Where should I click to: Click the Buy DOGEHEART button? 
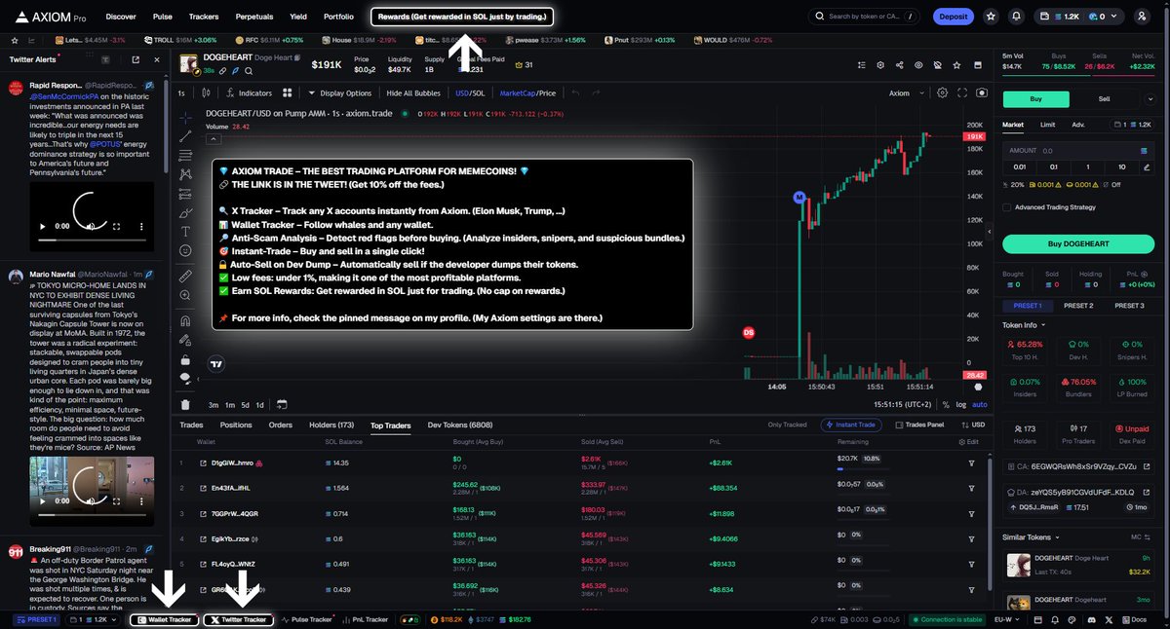tap(1080, 243)
